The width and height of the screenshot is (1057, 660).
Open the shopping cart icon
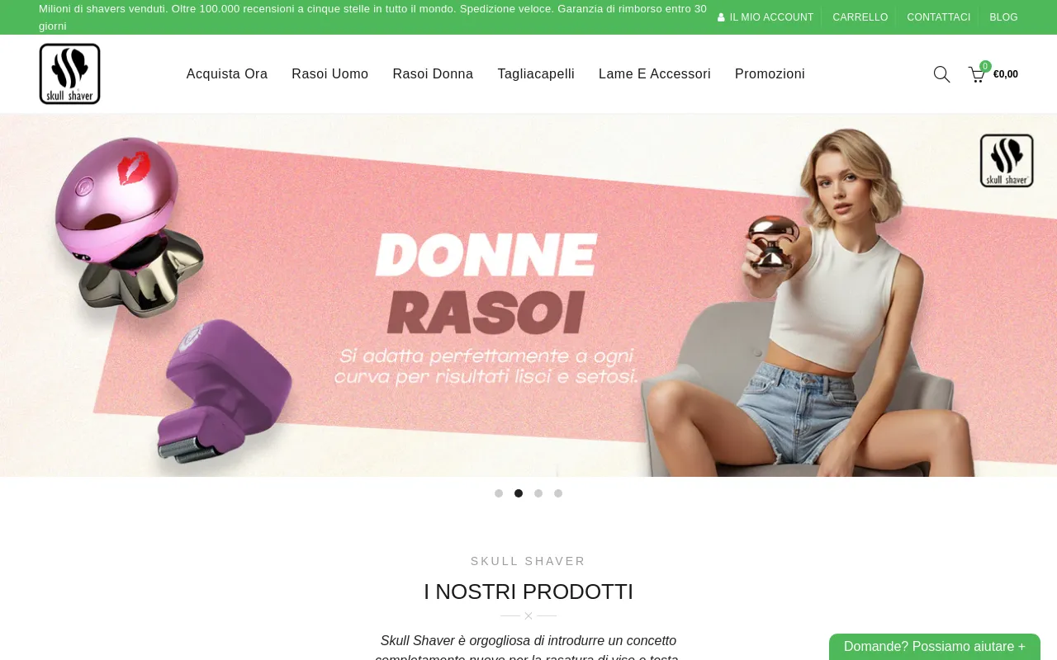coord(976,74)
